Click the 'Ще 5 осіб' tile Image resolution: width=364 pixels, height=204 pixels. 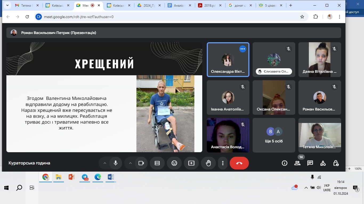(x=274, y=135)
